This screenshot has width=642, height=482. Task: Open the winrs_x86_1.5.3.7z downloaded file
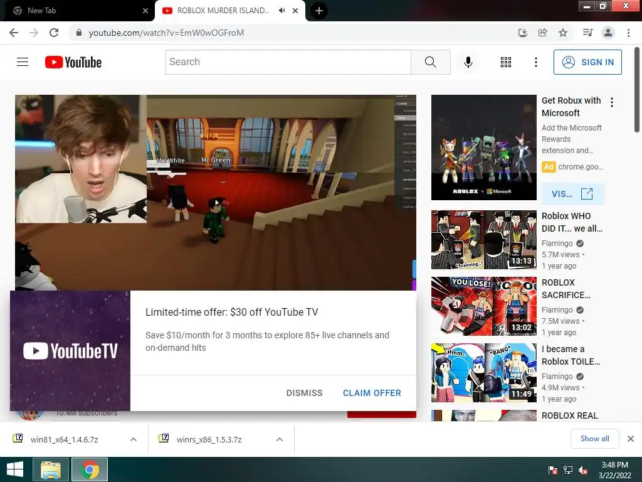pos(209,439)
